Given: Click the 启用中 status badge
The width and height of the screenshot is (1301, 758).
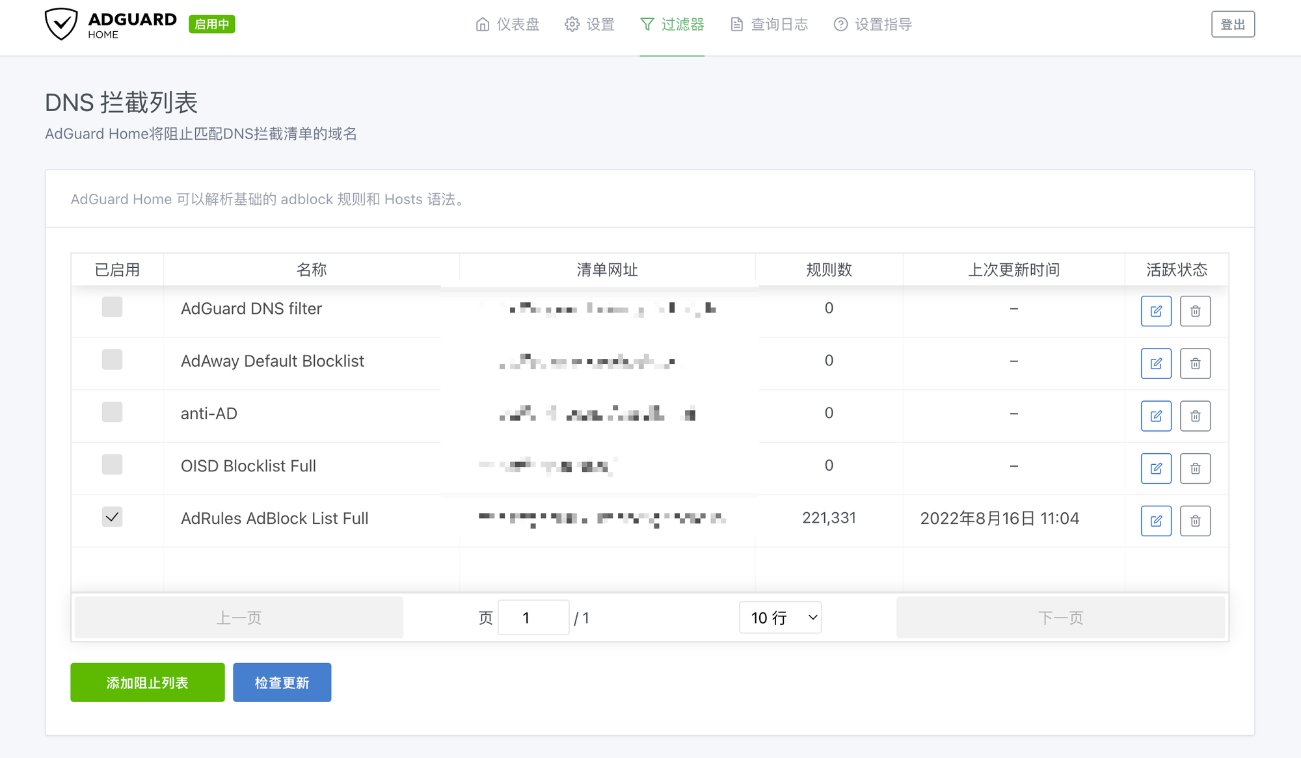Looking at the screenshot, I should (x=212, y=24).
